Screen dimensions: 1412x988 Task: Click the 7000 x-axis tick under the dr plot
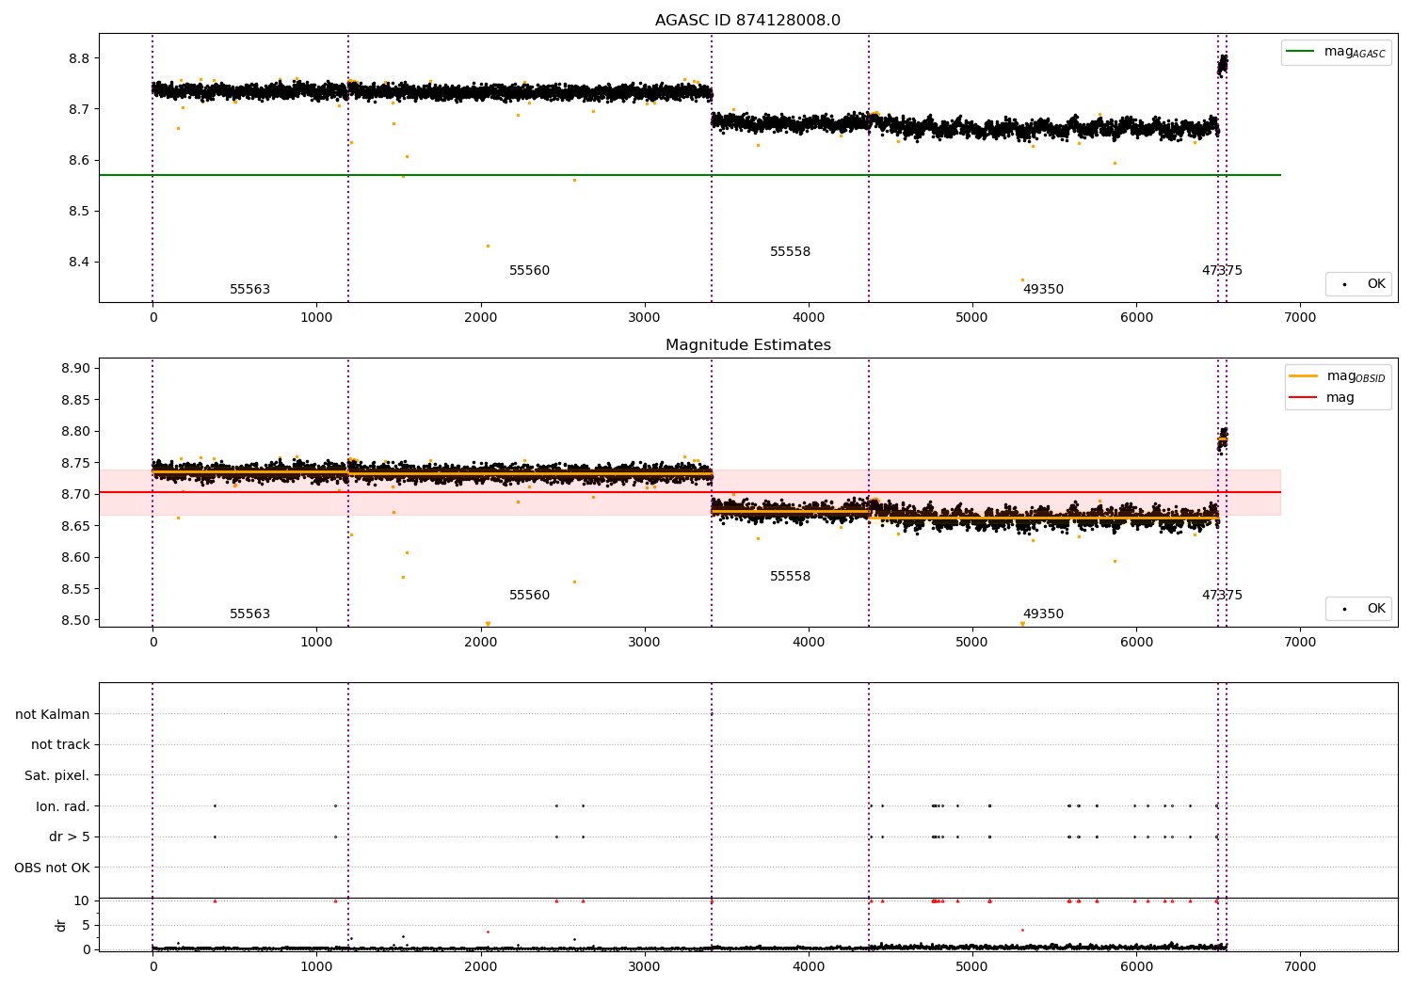point(1300,966)
